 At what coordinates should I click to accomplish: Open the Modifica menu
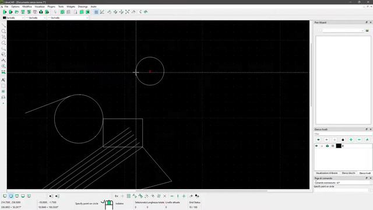[x=27, y=6]
